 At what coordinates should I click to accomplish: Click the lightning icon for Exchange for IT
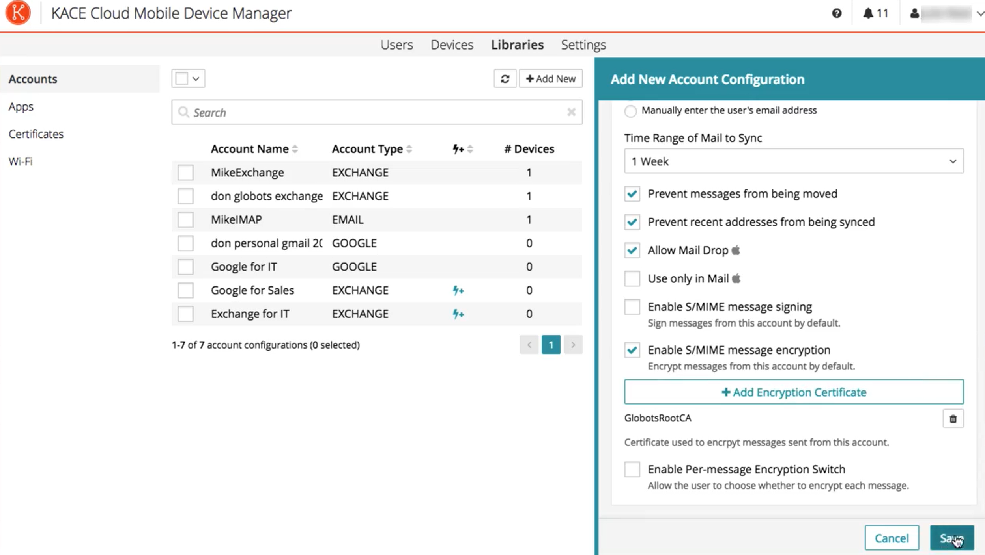[458, 314]
